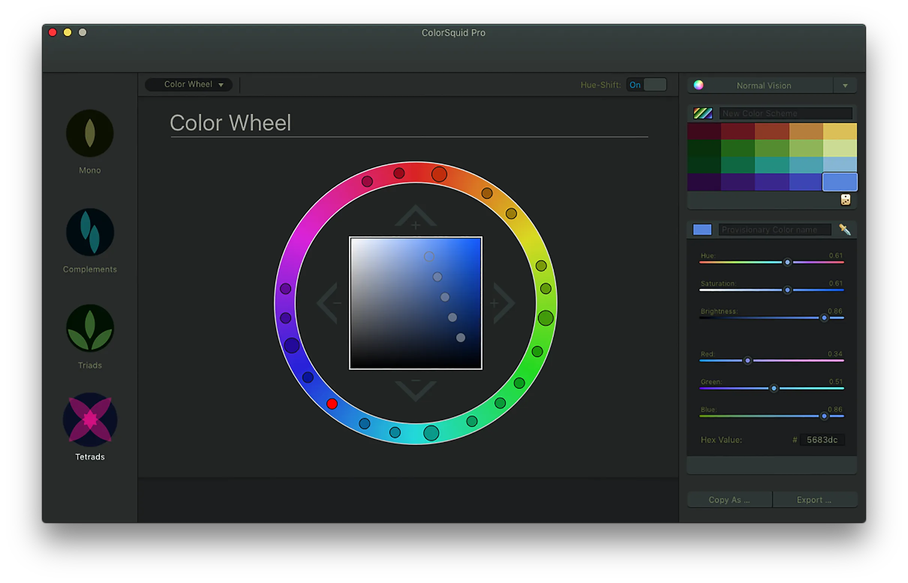Click the large teal dot at wheel bottom
The width and height of the screenshot is (908, 583).
pos(431,433)
